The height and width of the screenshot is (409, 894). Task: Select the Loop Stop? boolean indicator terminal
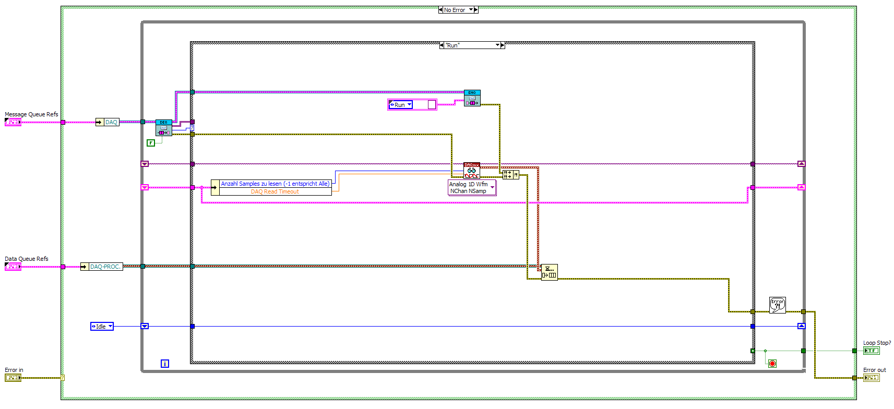click(x=871, y=351)
